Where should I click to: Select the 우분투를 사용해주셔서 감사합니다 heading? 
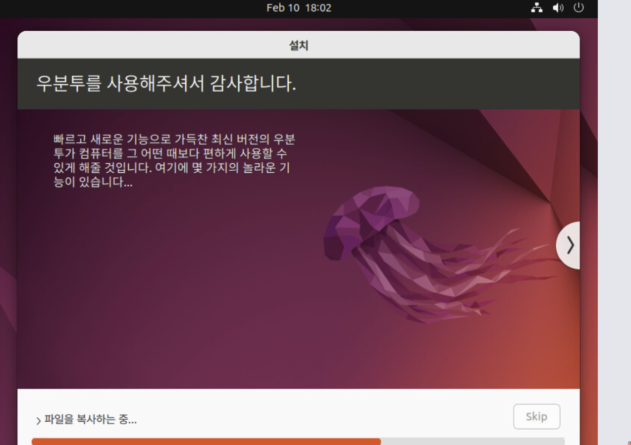point(166,84)
